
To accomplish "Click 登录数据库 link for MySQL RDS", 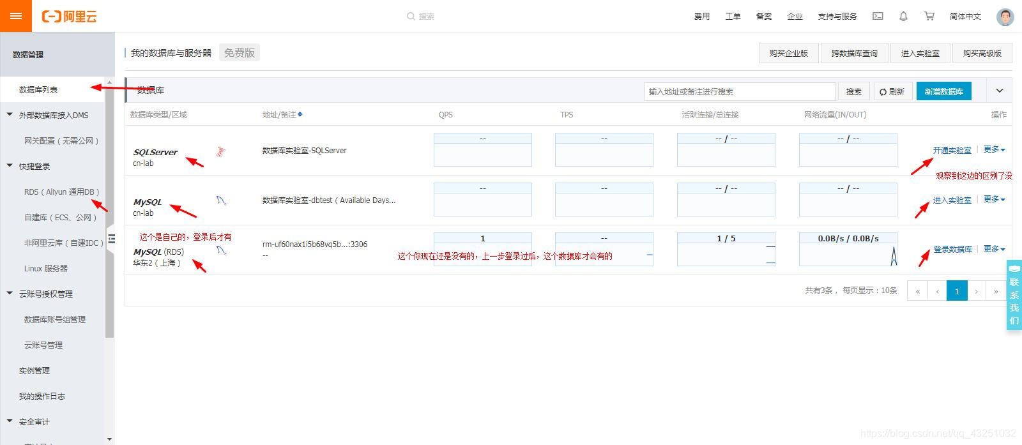I will tap(952, 249).
